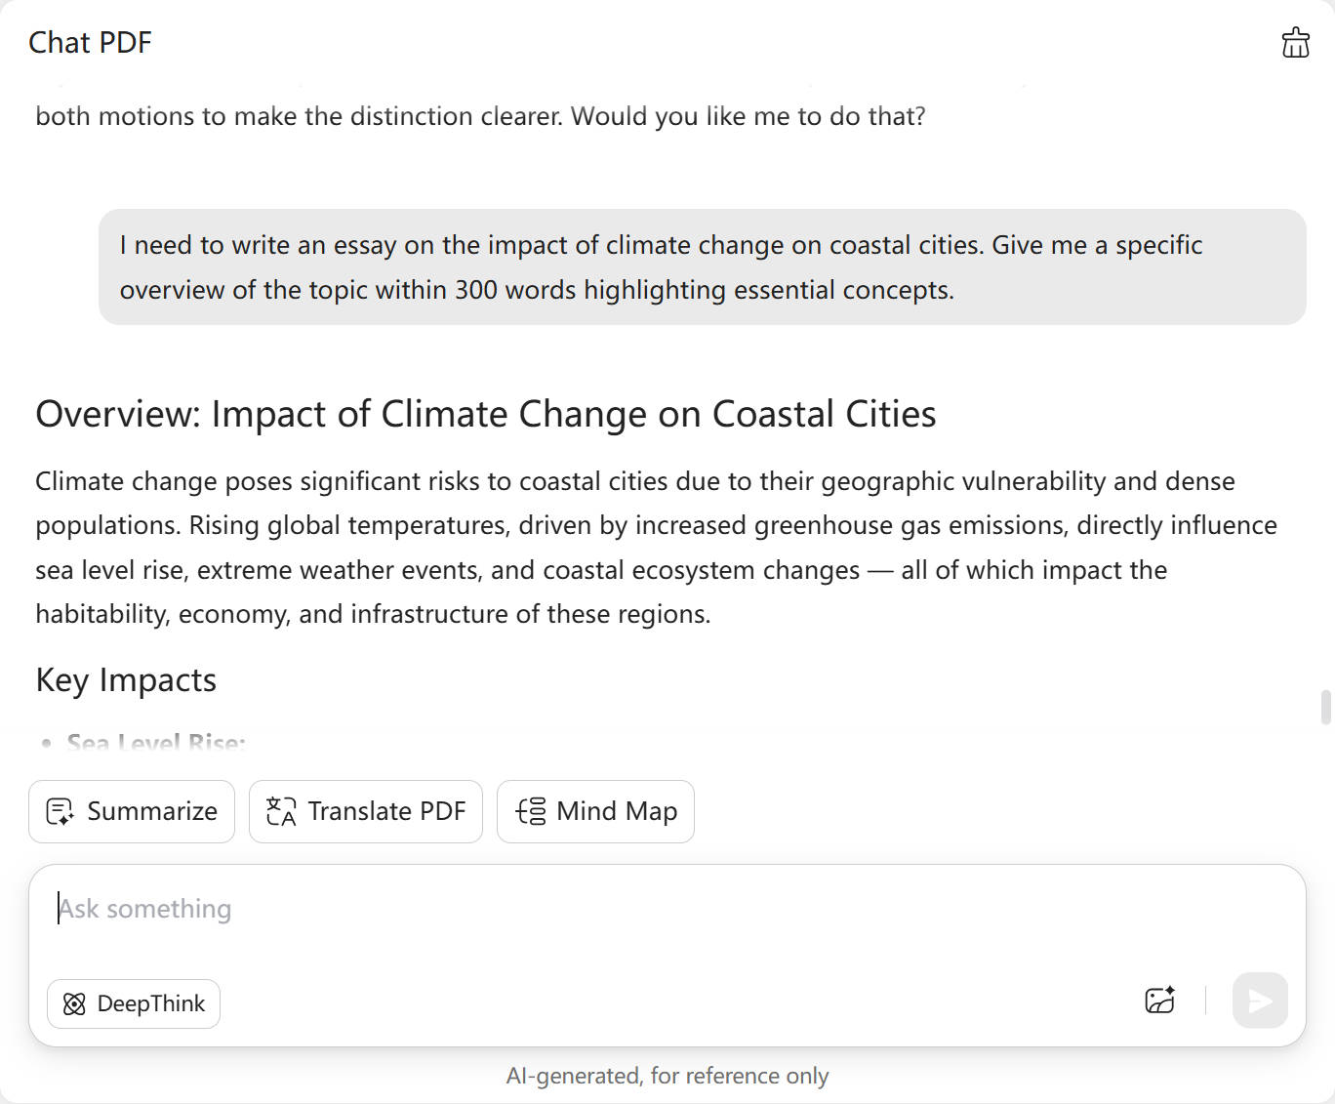
Task: Click the chat vertical scrollbar thumb
Action: 1325,707
